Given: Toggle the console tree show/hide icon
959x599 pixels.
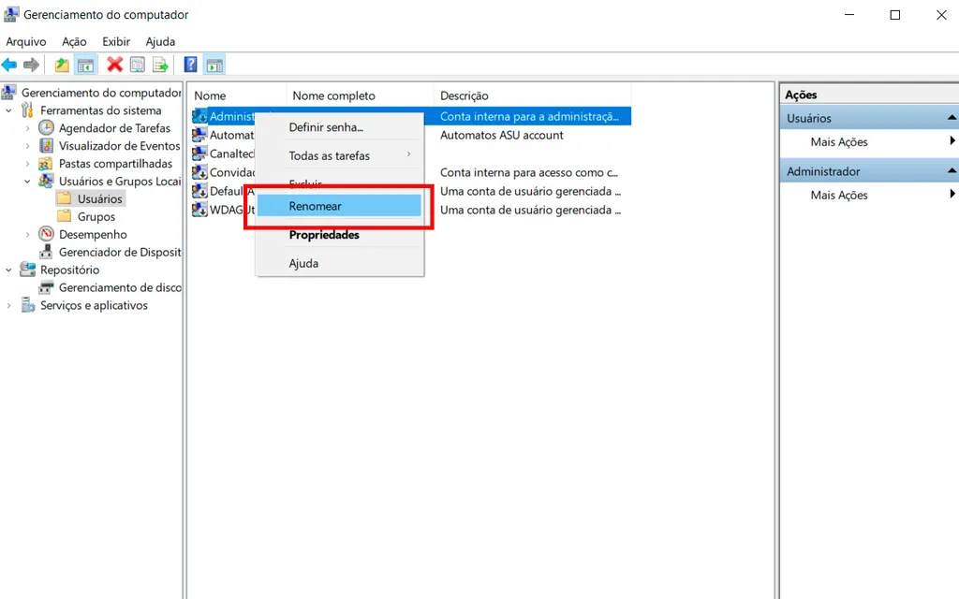Looking at the screenshot, I should tap(85, 65).
